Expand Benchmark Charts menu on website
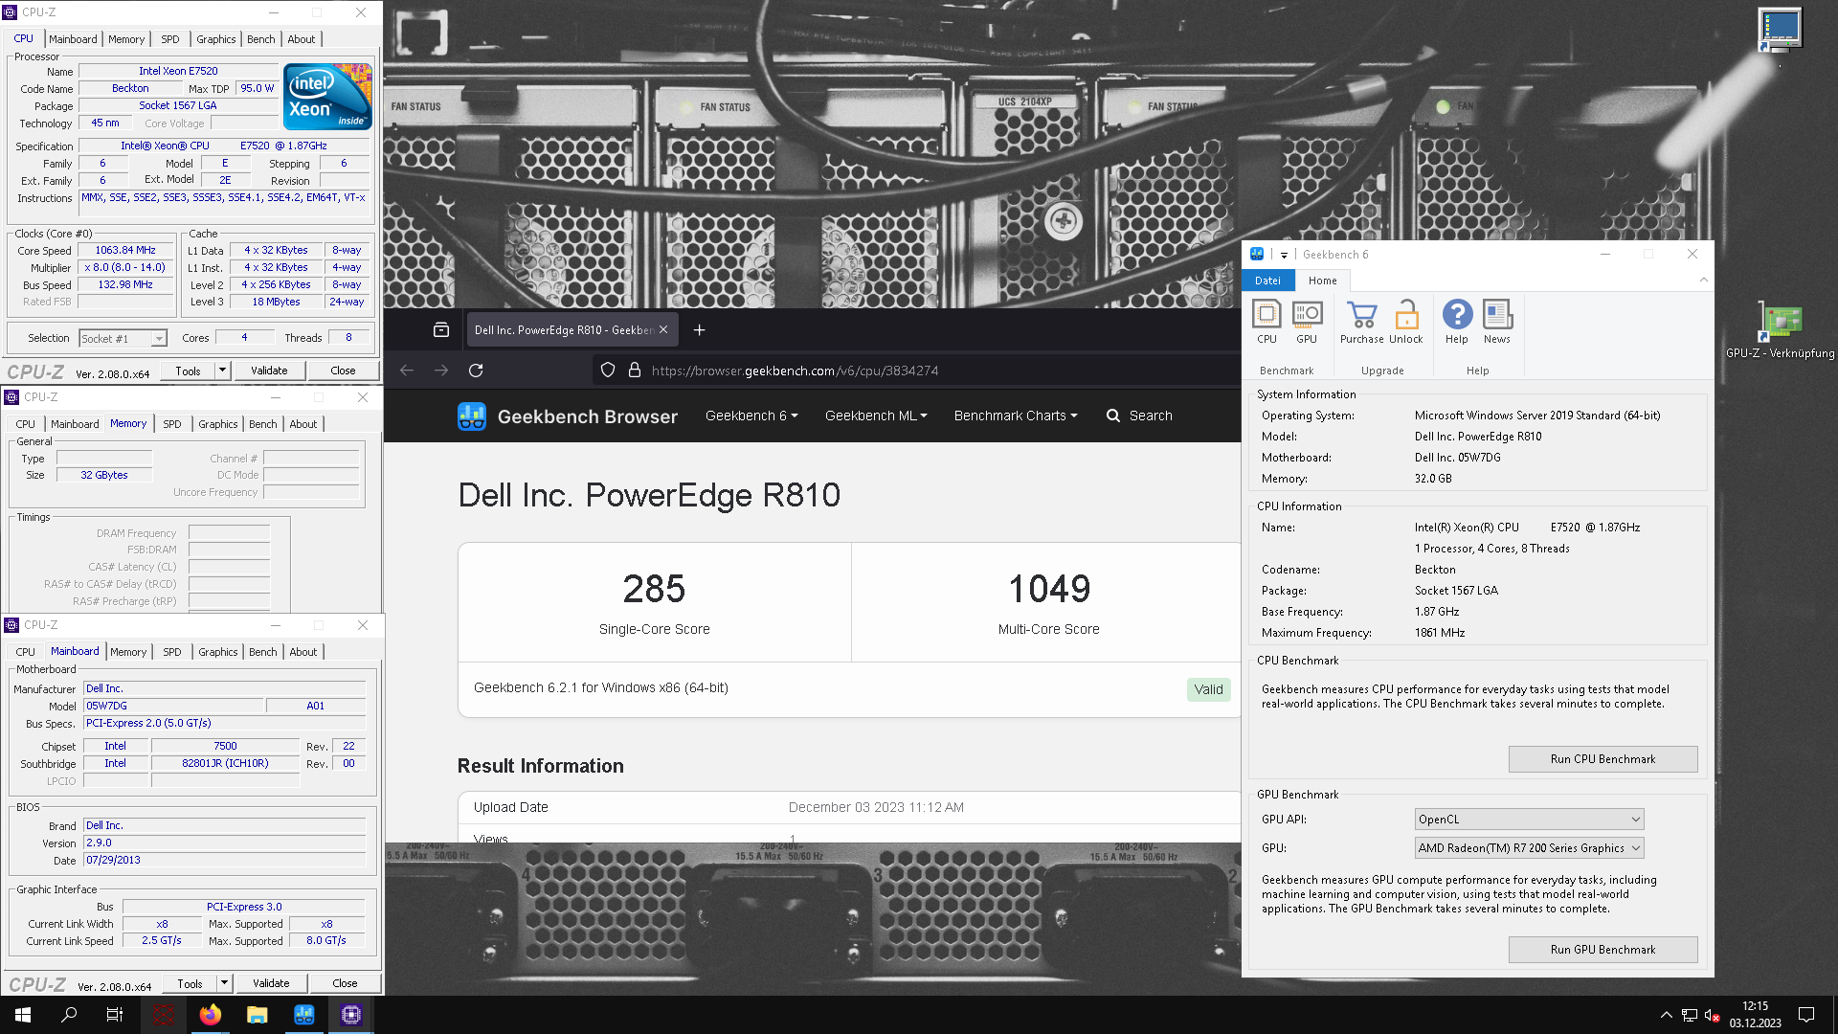 1016,416
